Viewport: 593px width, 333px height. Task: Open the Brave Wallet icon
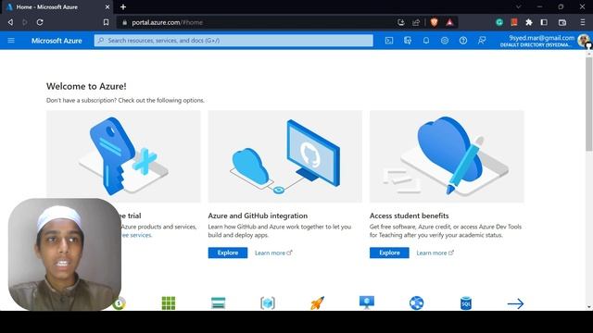[x=562, y=22]
